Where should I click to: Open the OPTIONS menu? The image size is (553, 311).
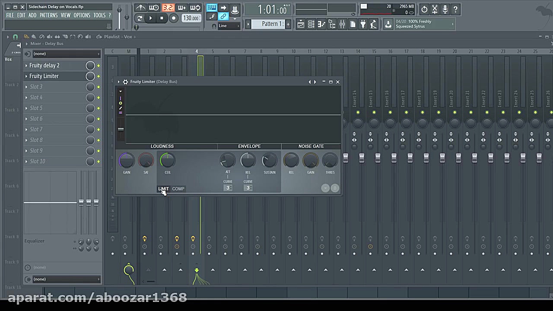[x=82, y=15]
